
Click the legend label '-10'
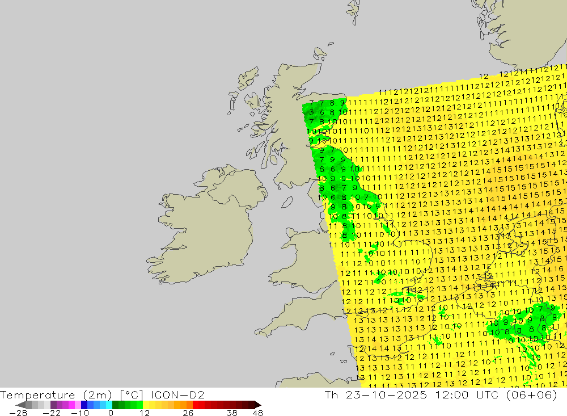(x=80, y=413)
